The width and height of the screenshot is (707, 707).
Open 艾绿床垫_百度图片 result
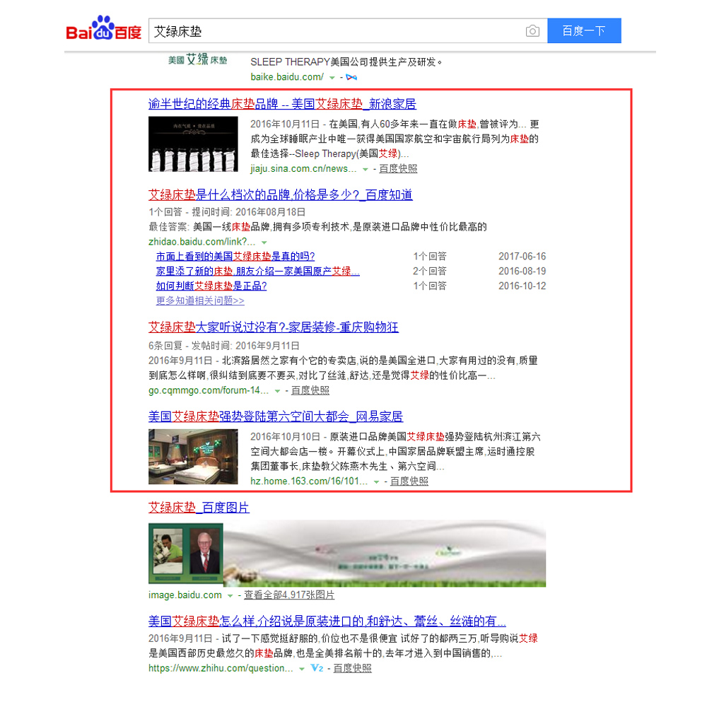pos(199,508)
